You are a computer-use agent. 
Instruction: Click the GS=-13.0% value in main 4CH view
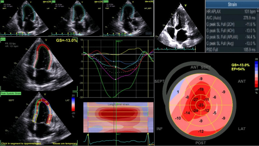coord(67,40)
